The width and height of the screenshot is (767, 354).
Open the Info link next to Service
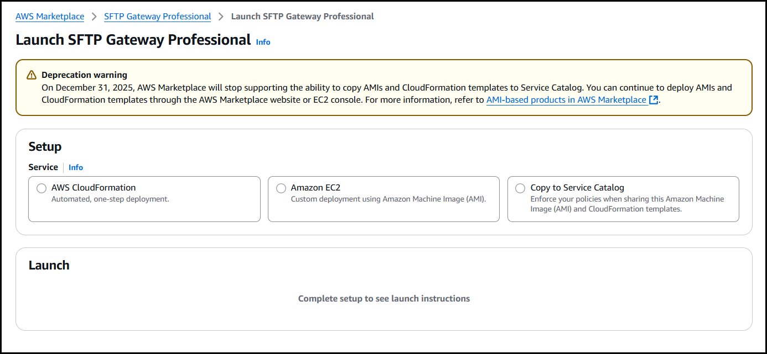click(76, 167)
